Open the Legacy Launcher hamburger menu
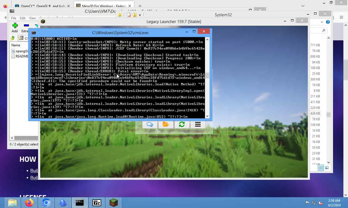This screenshot has width=348, height=208. tap(198, 124)
